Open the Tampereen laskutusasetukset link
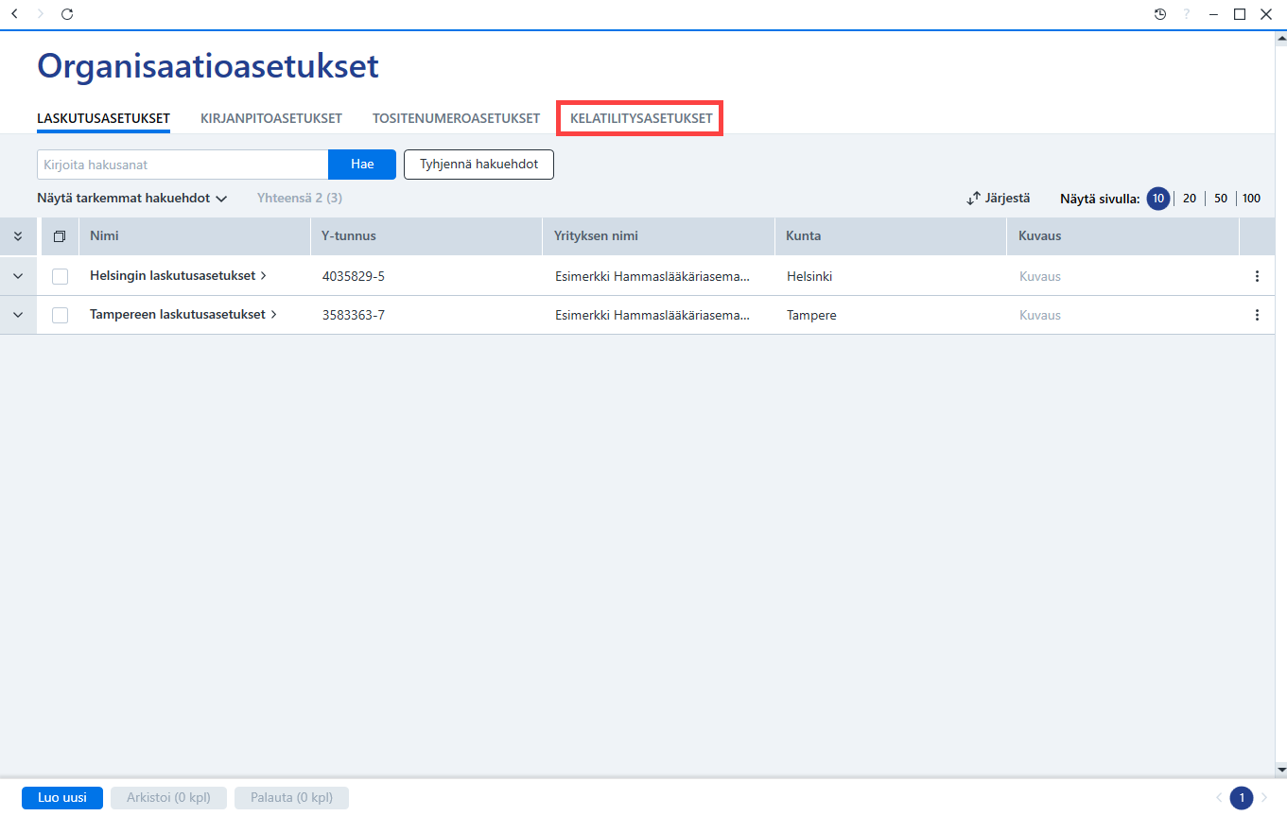This screenshot has width=1287, height=816. (178, 314)
